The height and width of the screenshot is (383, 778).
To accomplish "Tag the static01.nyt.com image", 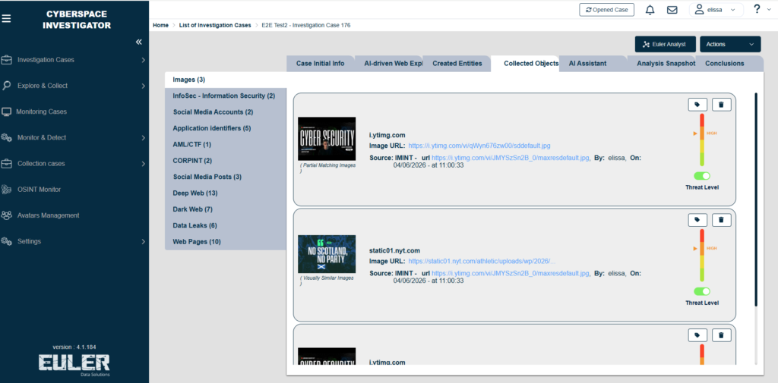I will click(697, 220).
